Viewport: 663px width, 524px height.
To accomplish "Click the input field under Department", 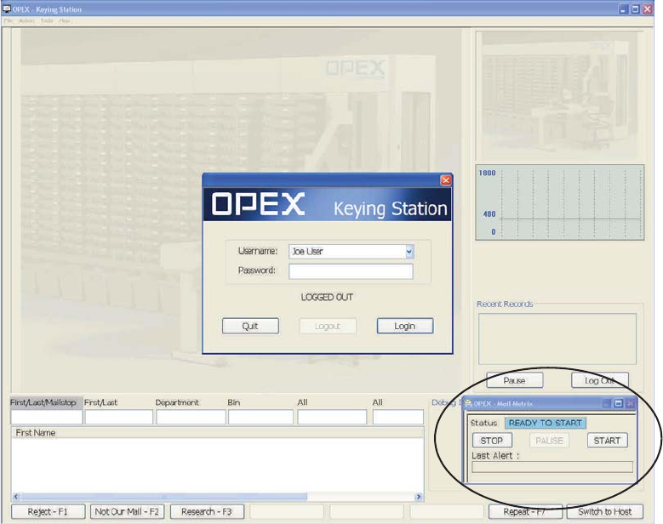I will tap(191, 417).
